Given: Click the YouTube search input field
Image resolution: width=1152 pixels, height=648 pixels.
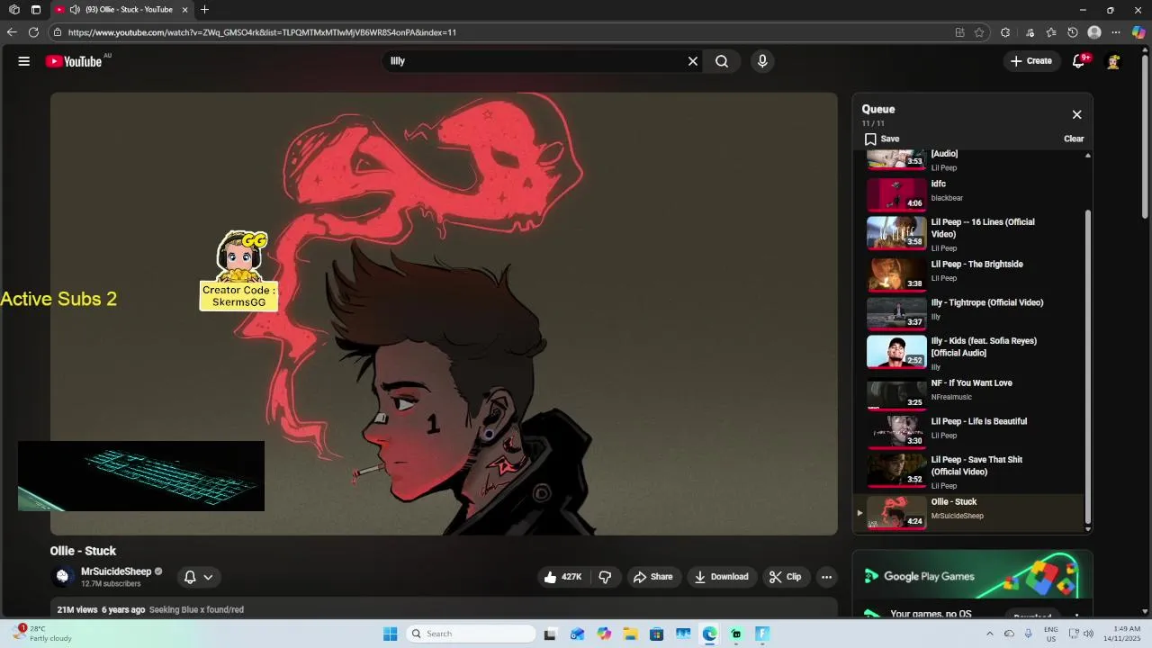Looking at the screenshot, I should point(535,61).
